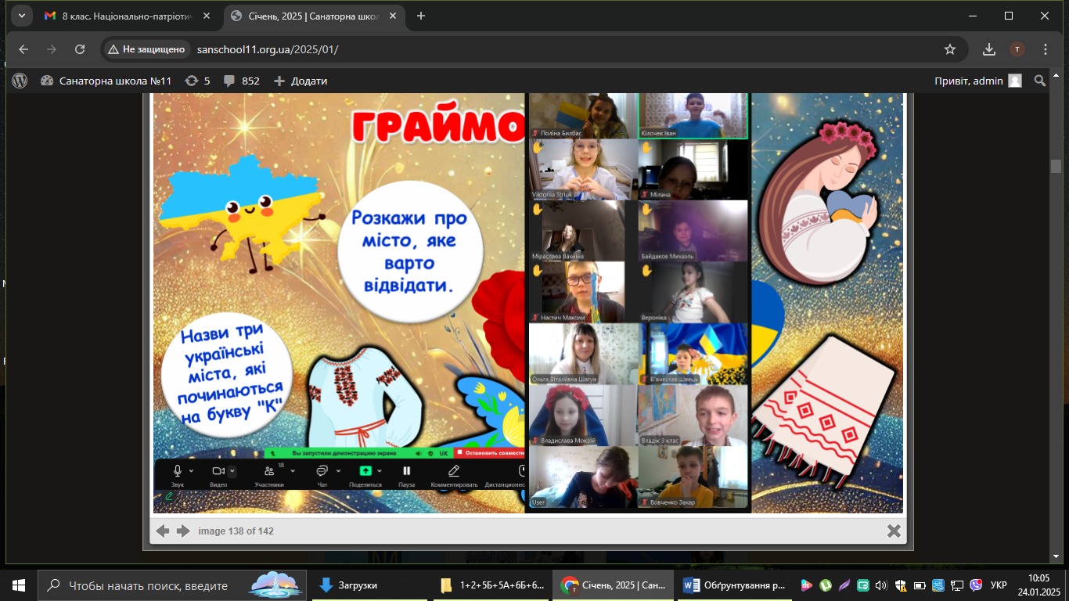This screenshot has height=601, width=1069.
Task: Switch to the Word document 'Обґрунтування'
Action: [x=733, y=585]
